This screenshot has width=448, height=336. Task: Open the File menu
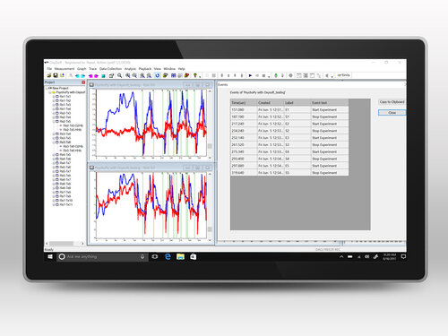point(49,69)
